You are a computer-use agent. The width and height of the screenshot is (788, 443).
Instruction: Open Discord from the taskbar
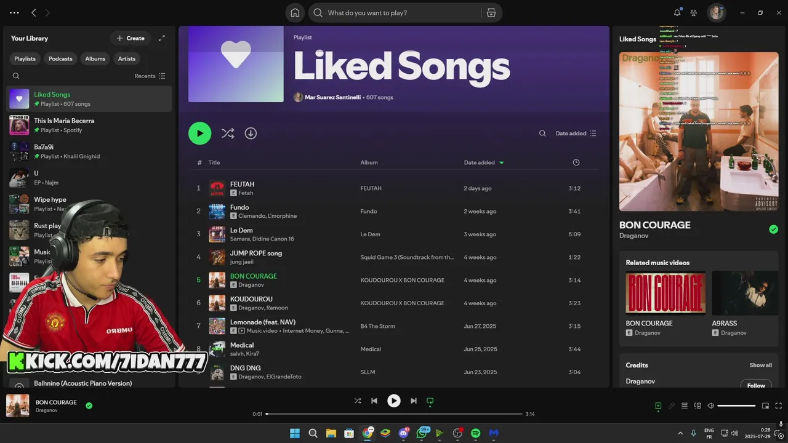tap(404, 433)
